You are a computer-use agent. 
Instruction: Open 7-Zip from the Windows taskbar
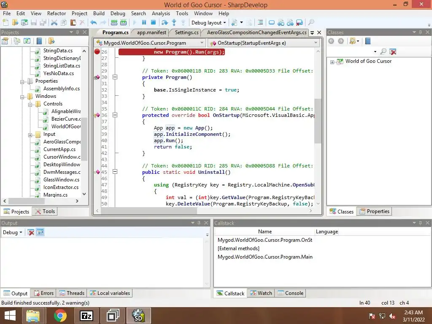pyautogui.click(x=86, y=316)
